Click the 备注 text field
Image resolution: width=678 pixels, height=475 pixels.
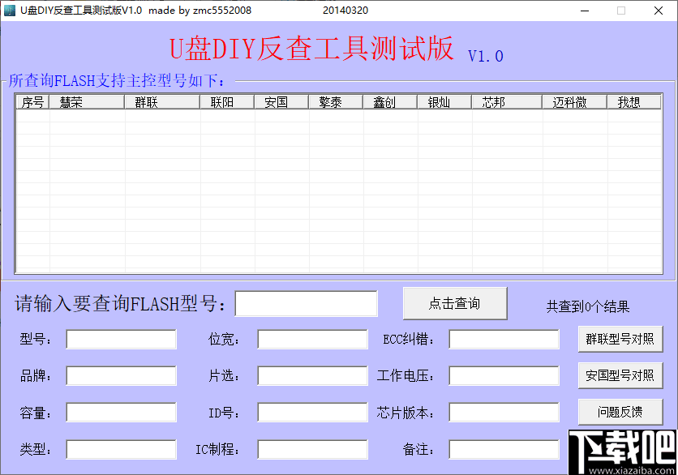tap(503, 448)
